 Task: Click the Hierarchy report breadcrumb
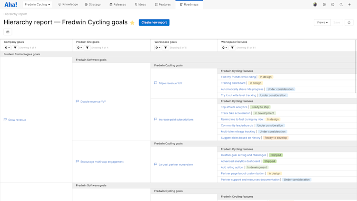16,14
